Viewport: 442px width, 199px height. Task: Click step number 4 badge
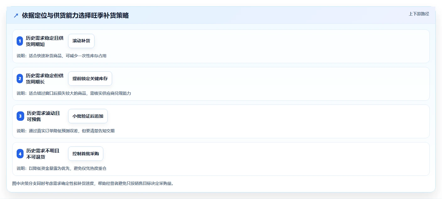(x=20, y=154)
